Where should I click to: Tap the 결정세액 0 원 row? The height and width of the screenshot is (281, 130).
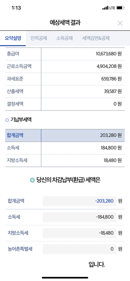point(65,104)
